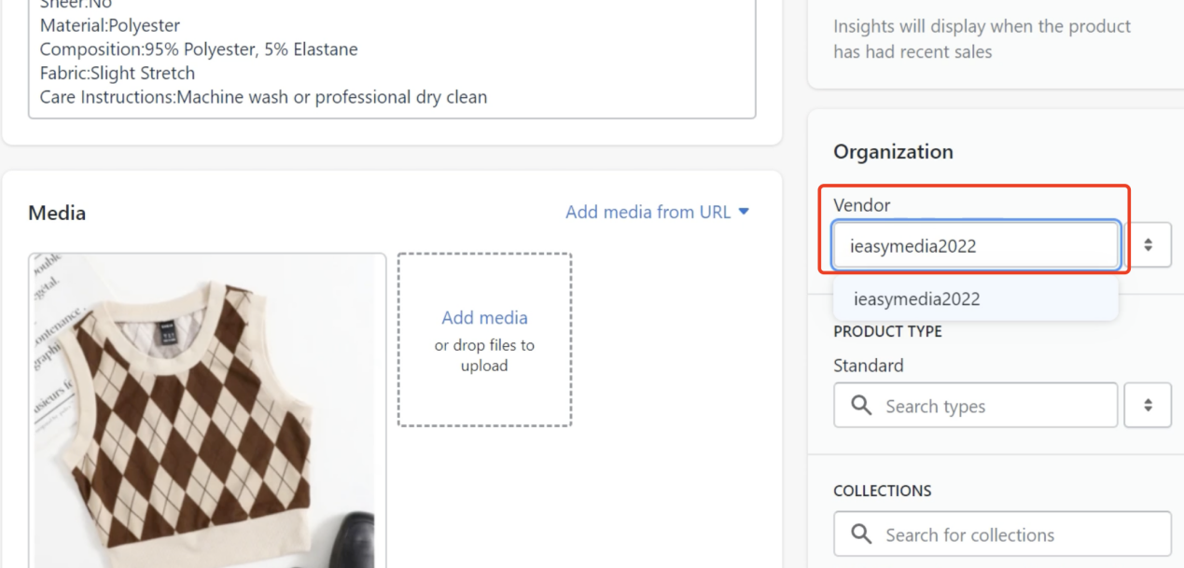Click the Care Instructions description line

(263, 97)
